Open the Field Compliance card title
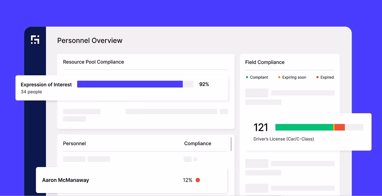 (265, 62)
